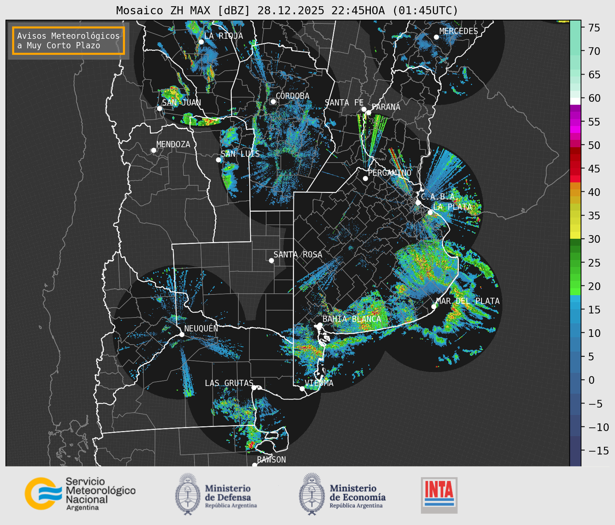Select the RAWSON city marker dot
This screenshot has height=525, width=615.
point(254,465)
